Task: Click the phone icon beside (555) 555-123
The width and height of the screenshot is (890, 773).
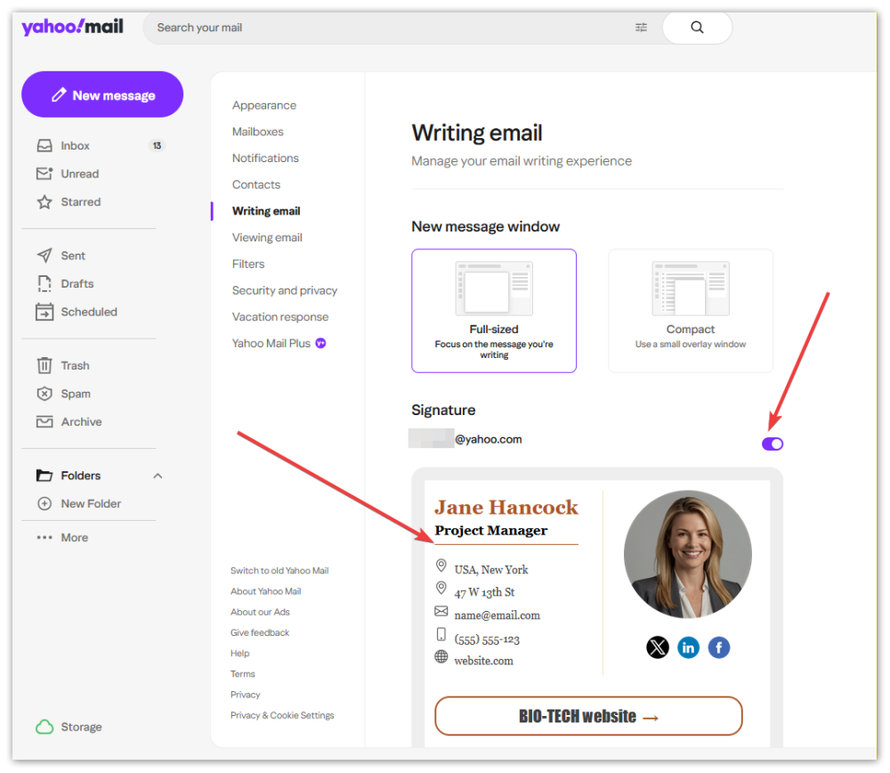Action: [441, 634]
